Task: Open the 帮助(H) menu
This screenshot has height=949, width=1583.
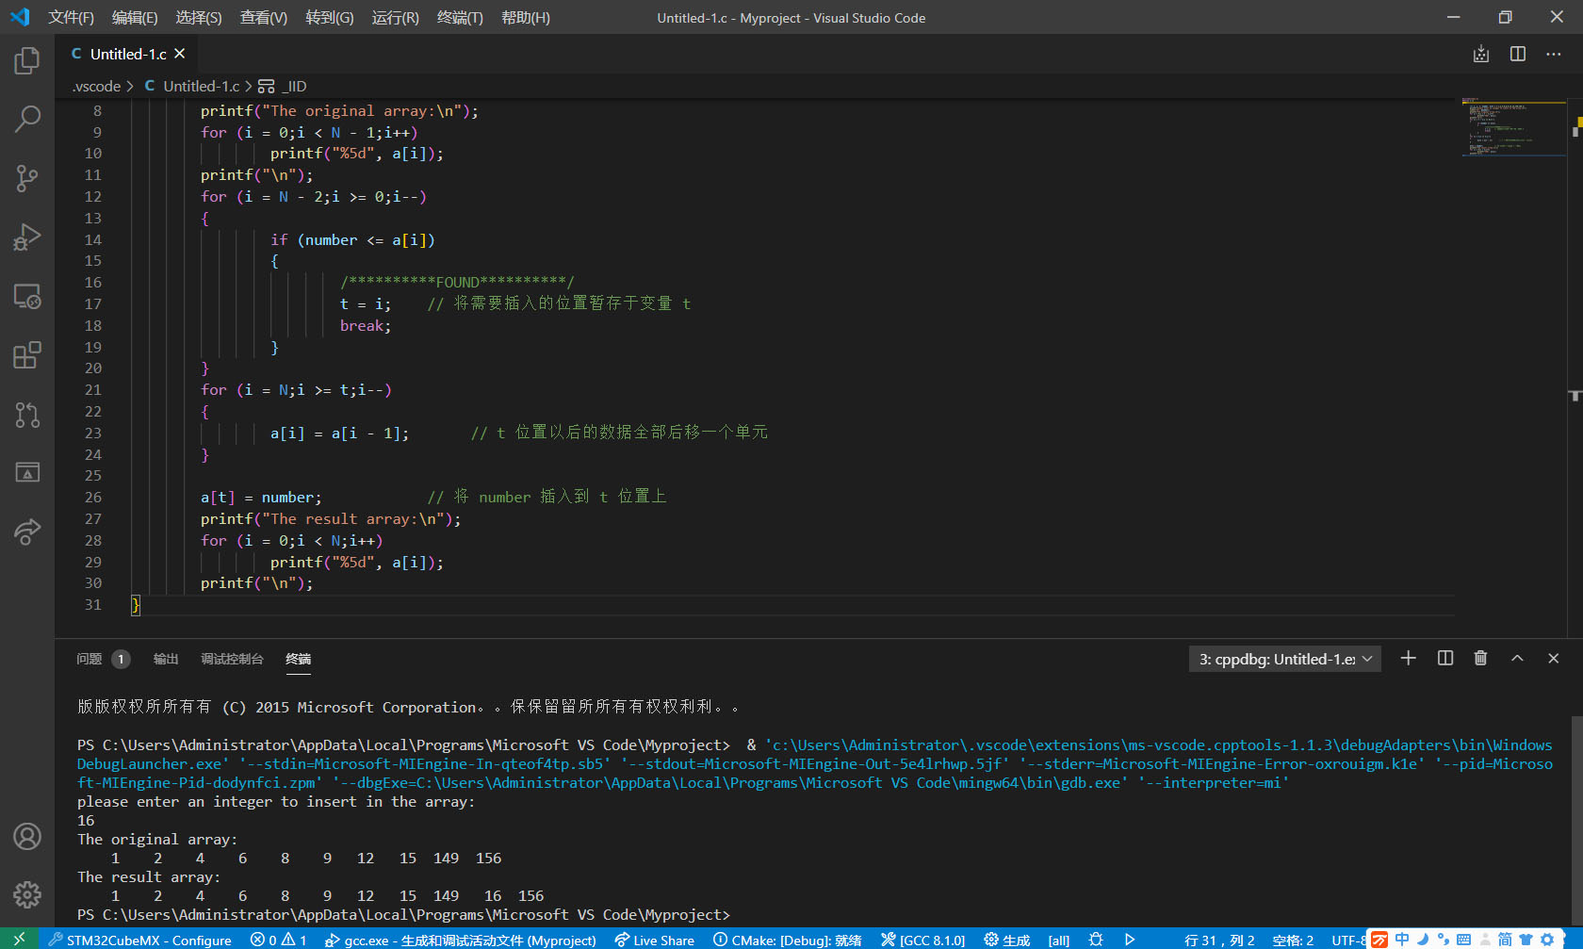Action: (x=526, y=17)
